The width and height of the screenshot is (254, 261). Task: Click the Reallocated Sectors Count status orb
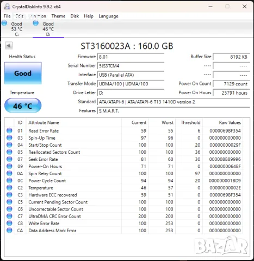[x=9, y=152]
